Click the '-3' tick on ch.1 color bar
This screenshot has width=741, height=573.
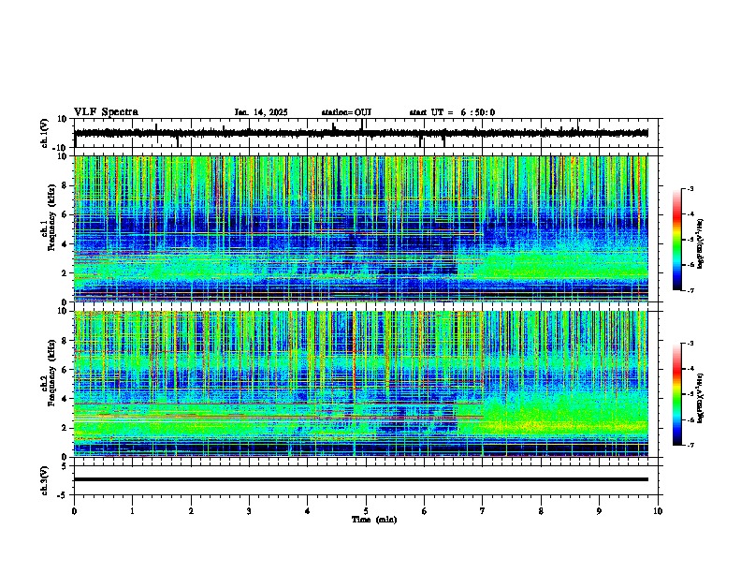coord(690,188)
